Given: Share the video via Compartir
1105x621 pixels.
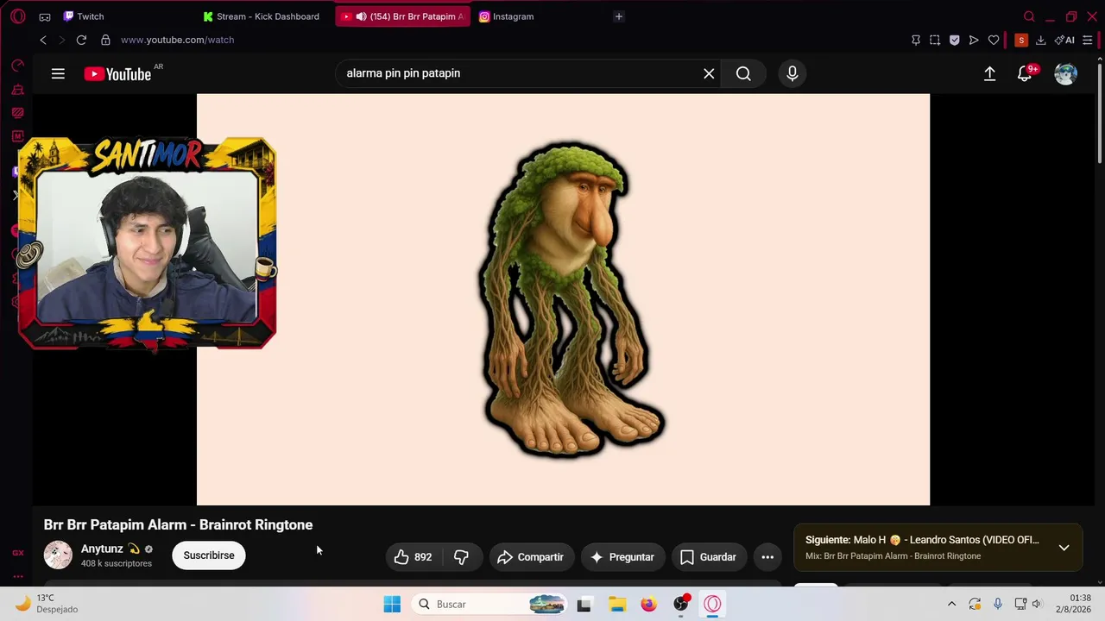Looking at the screenshot, I should click(531, 557).
